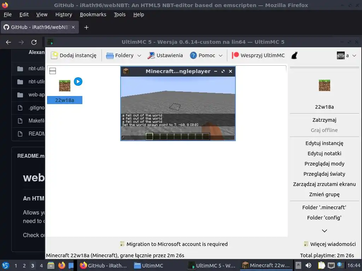Open Folder '.minecraft'
This screenshot has width=362, height=271.
[x=325, y=207]
